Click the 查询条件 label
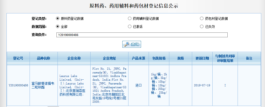The image size is (265, 107). 39,35
